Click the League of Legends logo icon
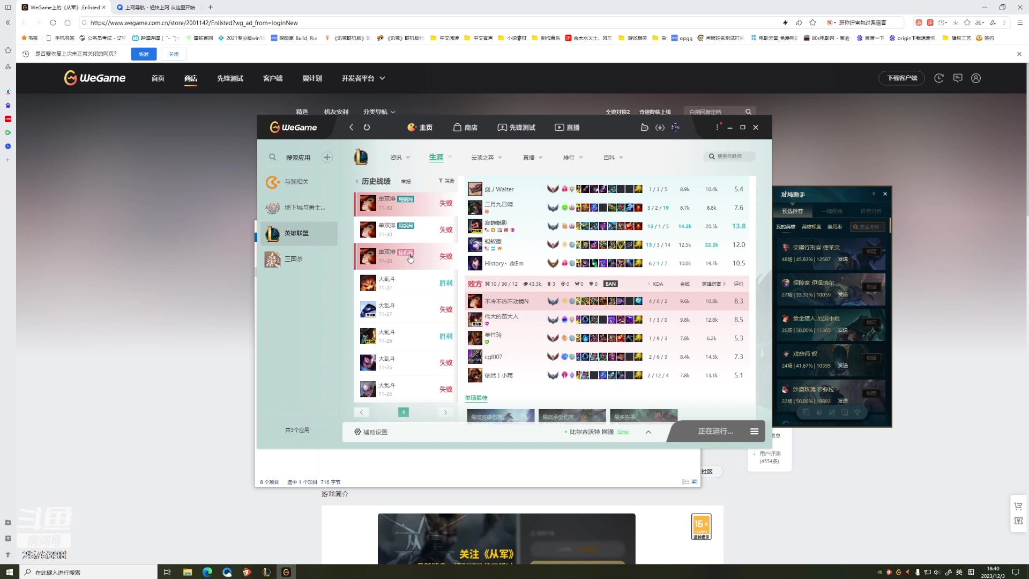Screen dimensions: 1029x579 pyautogui.click(x=361, y=157)
